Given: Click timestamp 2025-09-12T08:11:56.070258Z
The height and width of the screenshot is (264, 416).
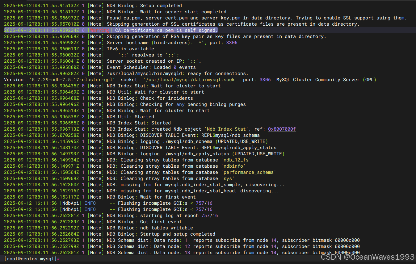Looking at the screenshot, I should 42,135.
